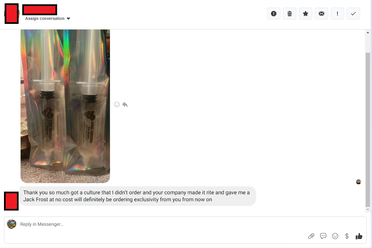
Task: Send a thumbs up like
Action: [359, 236]
